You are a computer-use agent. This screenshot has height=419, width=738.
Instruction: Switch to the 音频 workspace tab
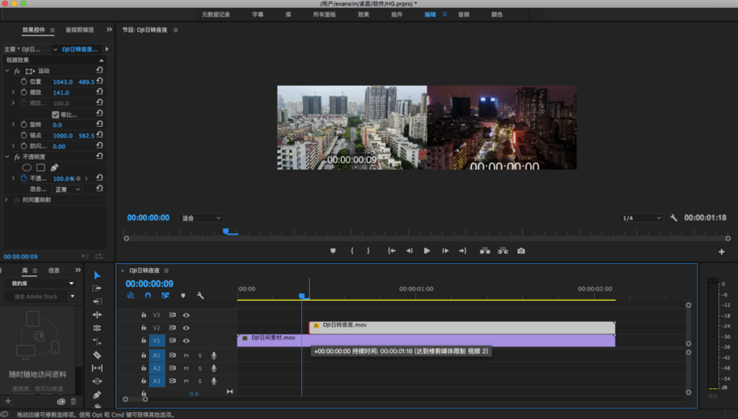coord(464,15)
